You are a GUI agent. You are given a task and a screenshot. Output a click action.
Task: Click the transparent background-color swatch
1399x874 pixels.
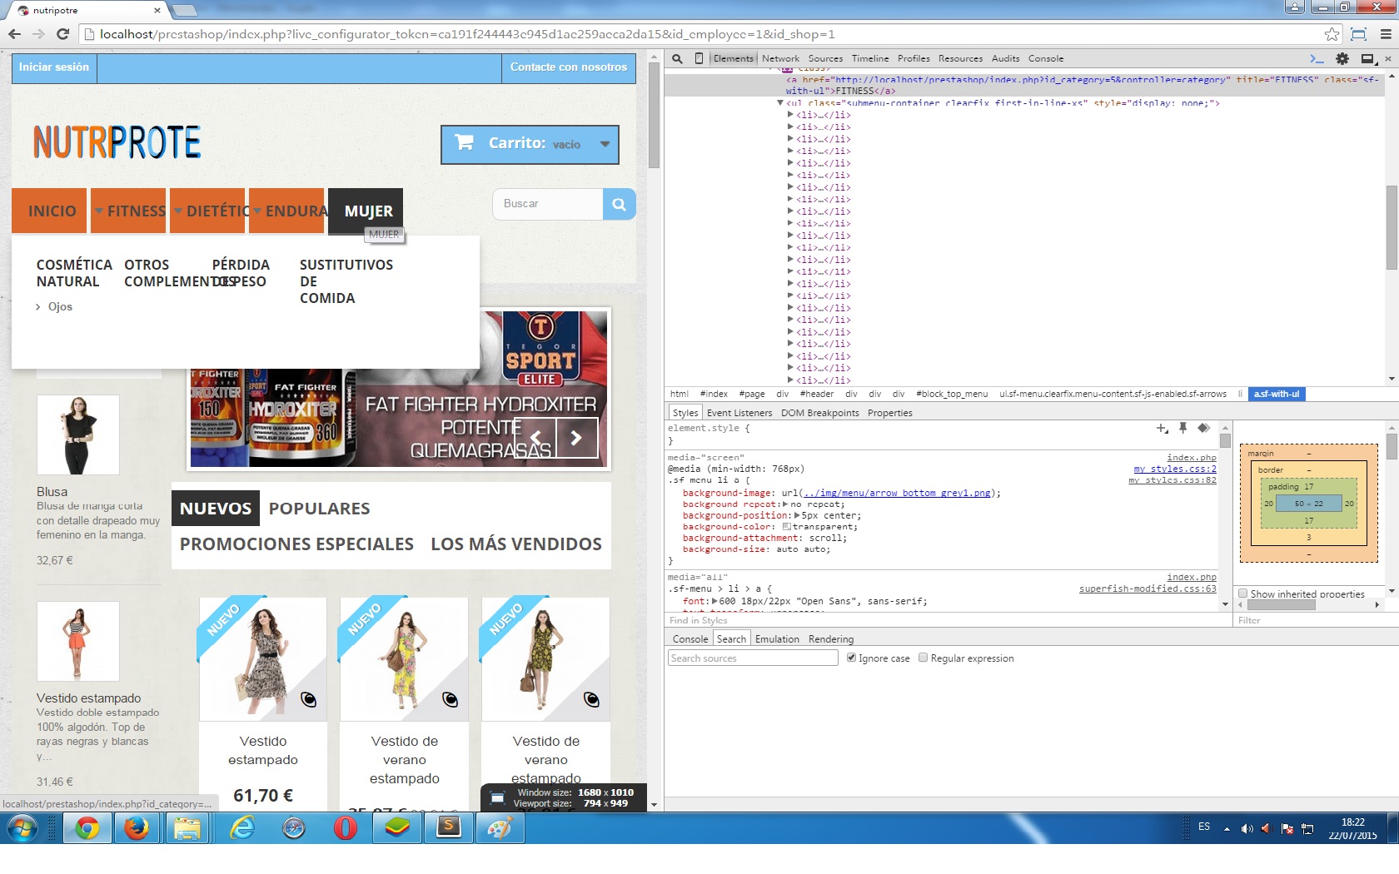point(787,527)
